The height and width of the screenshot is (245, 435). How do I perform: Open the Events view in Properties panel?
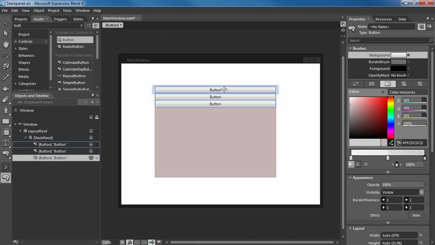pyautogui.click(x=430, y=27)
